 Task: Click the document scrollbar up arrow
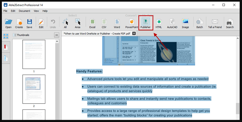(238, 38)
